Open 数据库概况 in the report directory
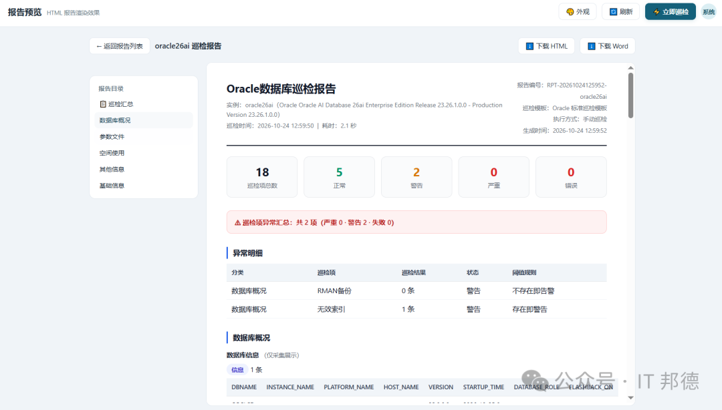The height and width of the screenshot is (410, 722). (144, 121)
